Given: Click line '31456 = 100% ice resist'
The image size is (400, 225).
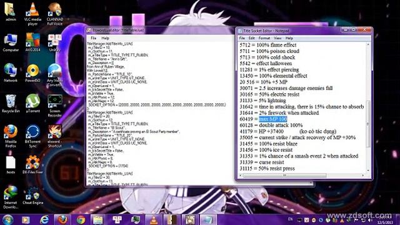Looking at the screenshot, I should 266,150.
